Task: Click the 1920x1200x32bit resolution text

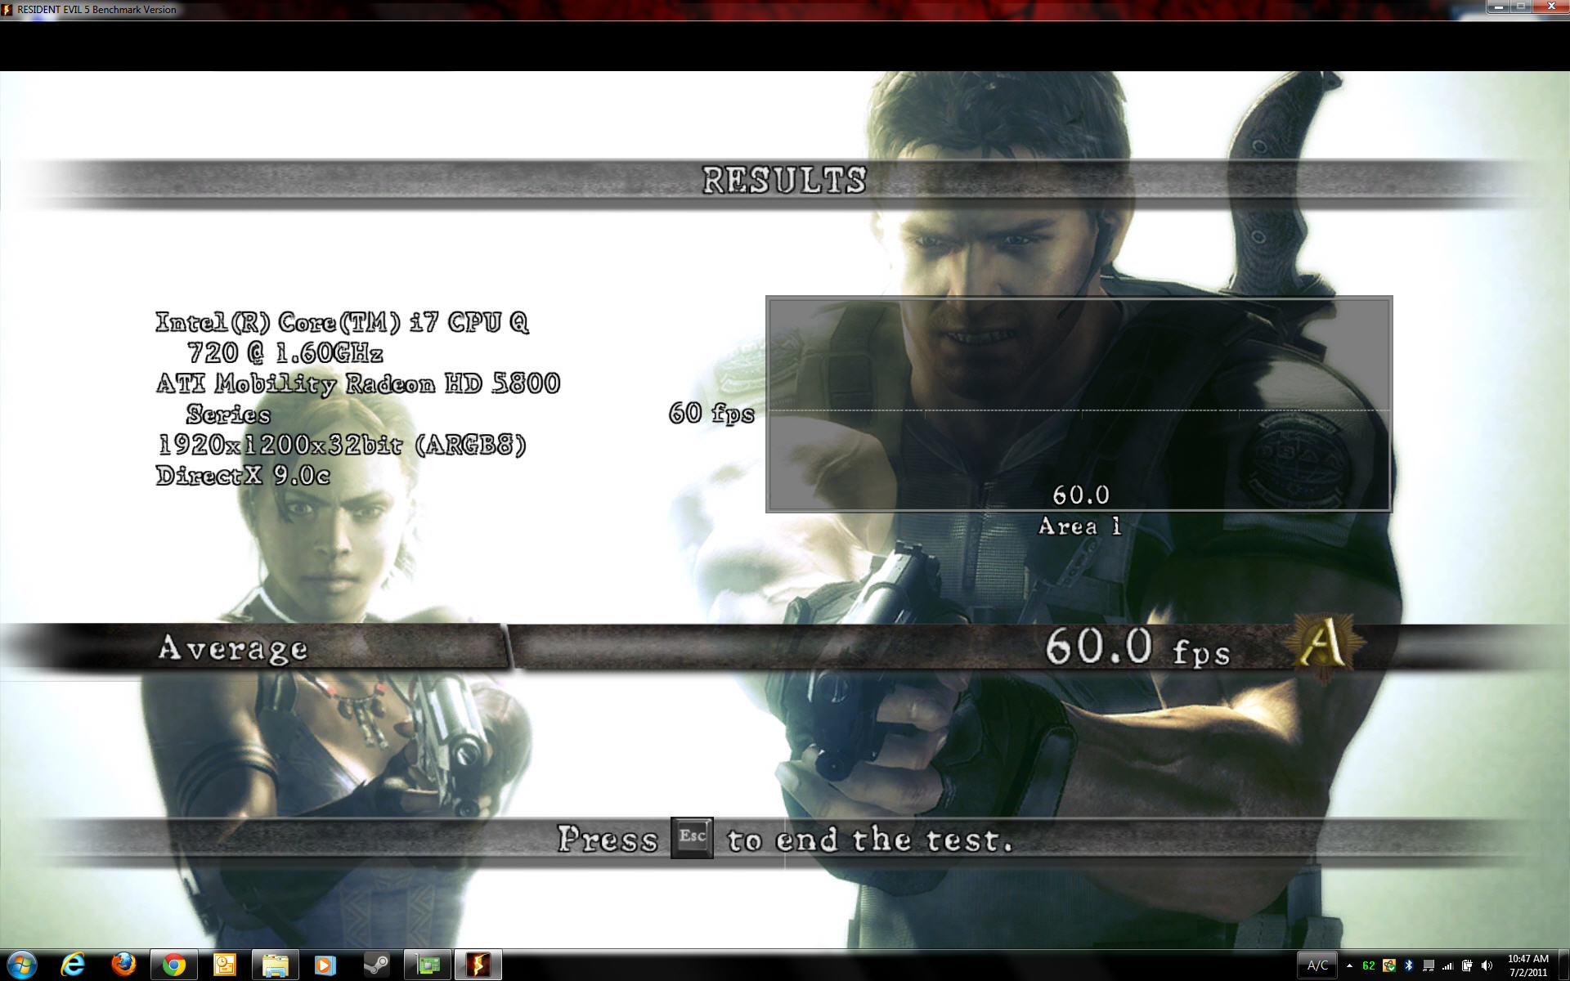Action: [x=342, y=445]
